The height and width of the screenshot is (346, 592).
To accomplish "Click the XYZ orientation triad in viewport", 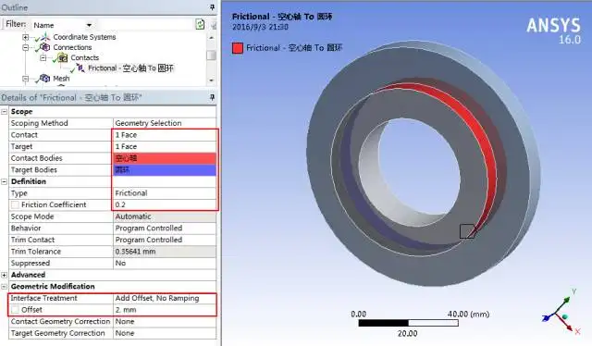I will coord(561,312).
